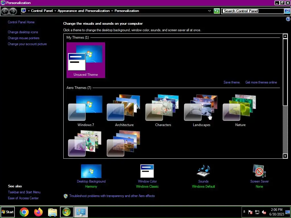Apply the Characters theme
The width and height of the screenshot is (291, 218).
(163, 111)
